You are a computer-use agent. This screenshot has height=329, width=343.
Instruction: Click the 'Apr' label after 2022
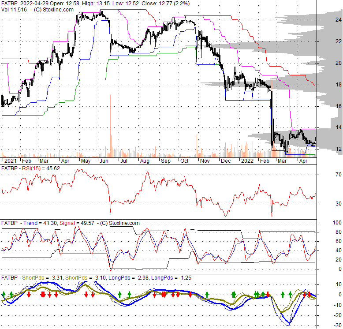pos(303,161)
